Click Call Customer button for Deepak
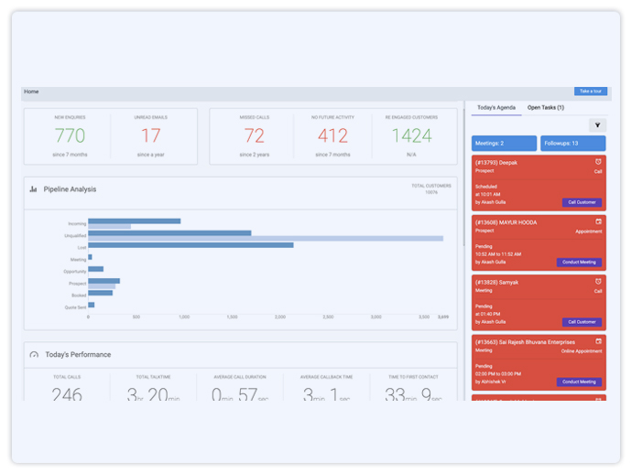Viewport: 631px width, 473px height. pyautogui.click(x=582, y=202)
